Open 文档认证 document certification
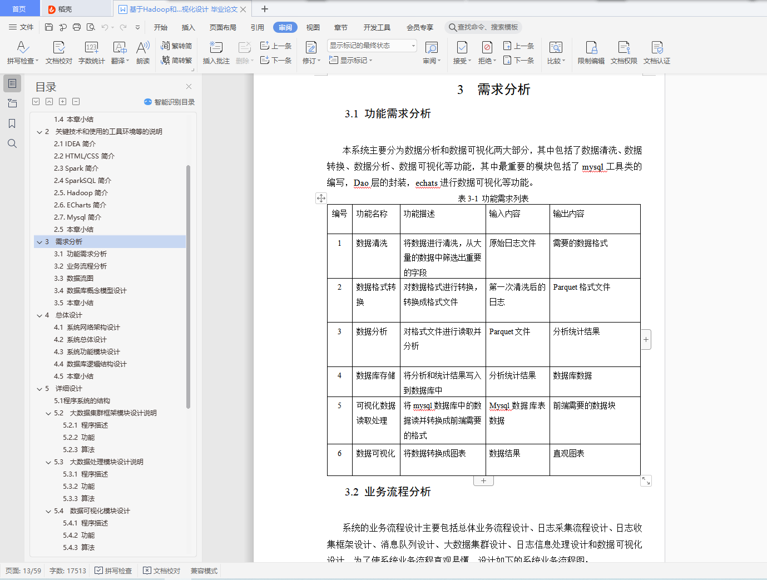 tap(657, 53)
